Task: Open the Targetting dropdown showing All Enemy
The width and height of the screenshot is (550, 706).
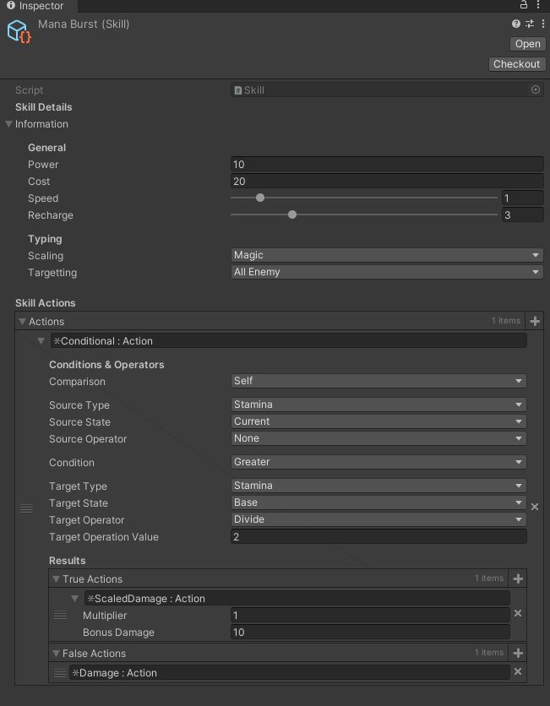Action: 387,272
